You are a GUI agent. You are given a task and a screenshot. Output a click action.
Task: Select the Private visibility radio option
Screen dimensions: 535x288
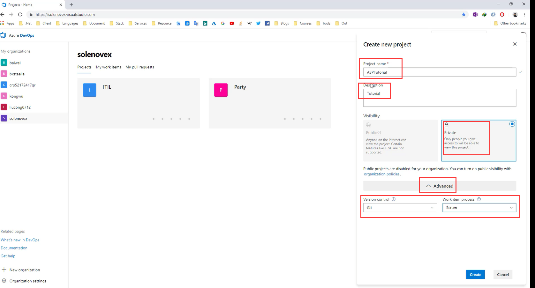[x=512, y=124]
